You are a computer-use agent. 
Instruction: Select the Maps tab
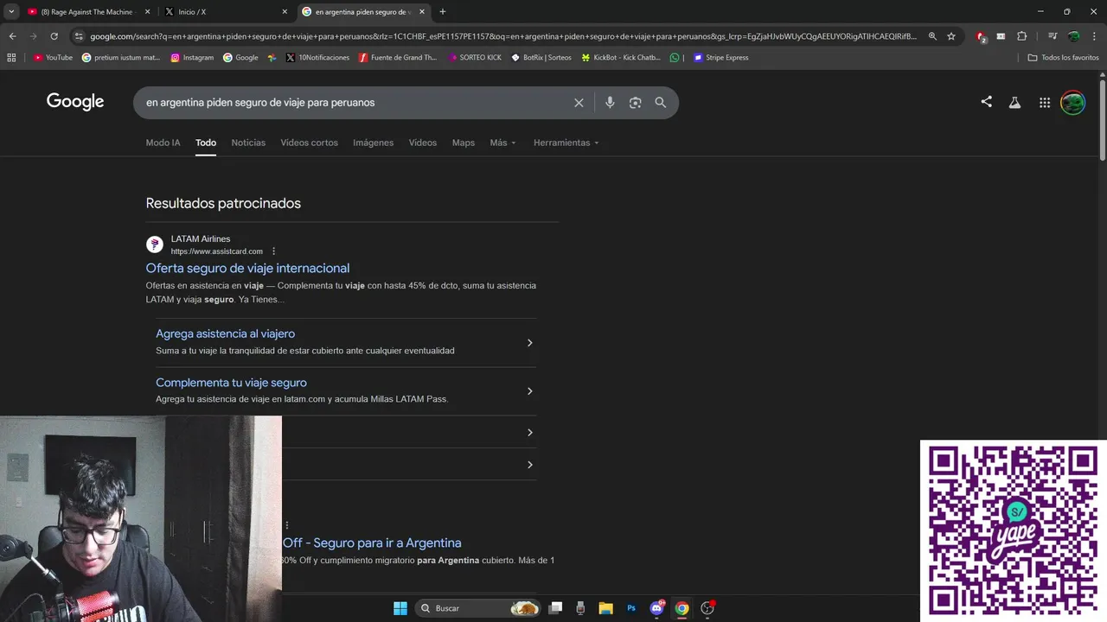click(x=464, y=143)
